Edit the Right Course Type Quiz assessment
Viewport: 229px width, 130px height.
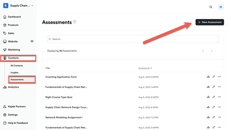214,97
